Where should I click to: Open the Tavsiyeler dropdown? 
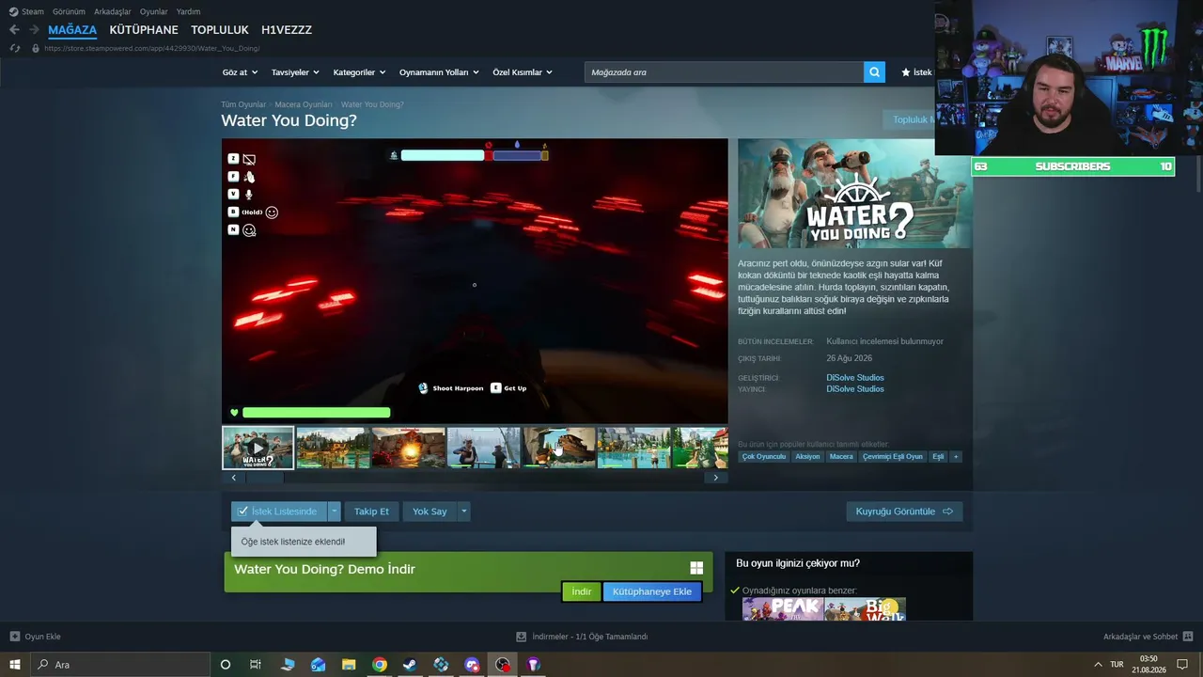click(x=295, y=72)
